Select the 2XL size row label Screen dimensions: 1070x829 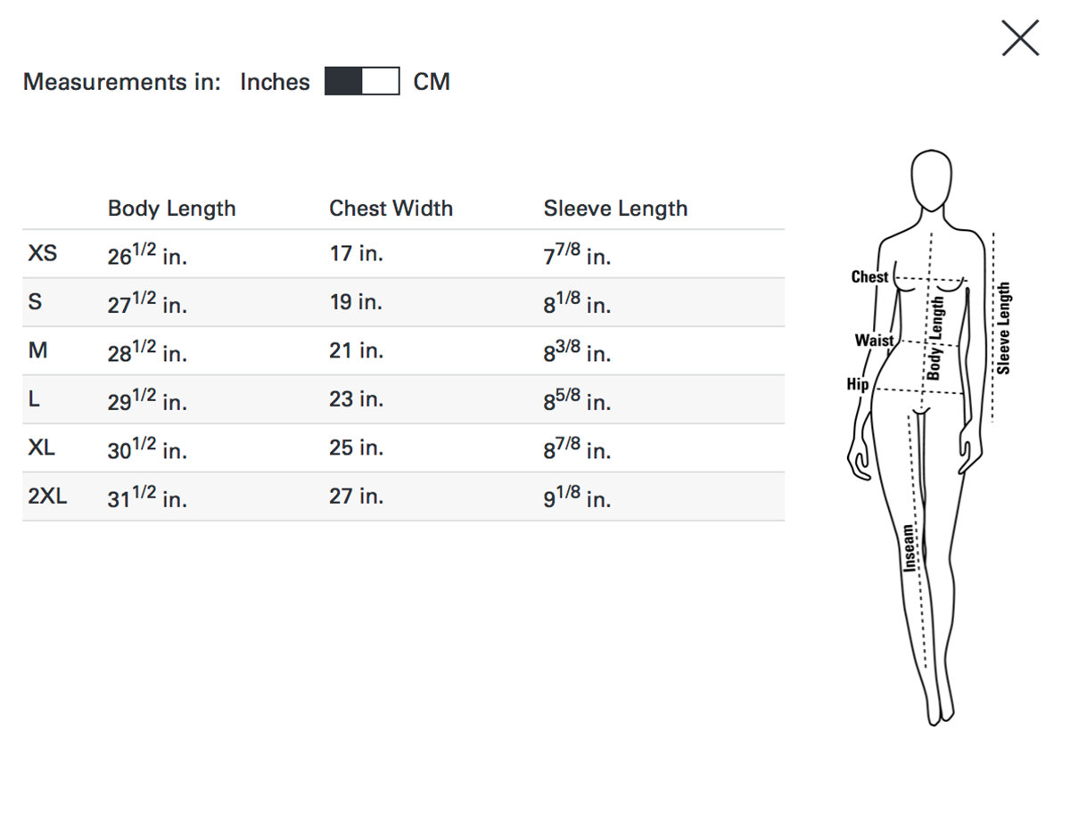pyautogui.click(x=47, y=496)
